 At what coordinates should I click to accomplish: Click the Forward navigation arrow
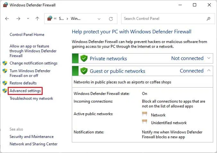coord(18,19)
